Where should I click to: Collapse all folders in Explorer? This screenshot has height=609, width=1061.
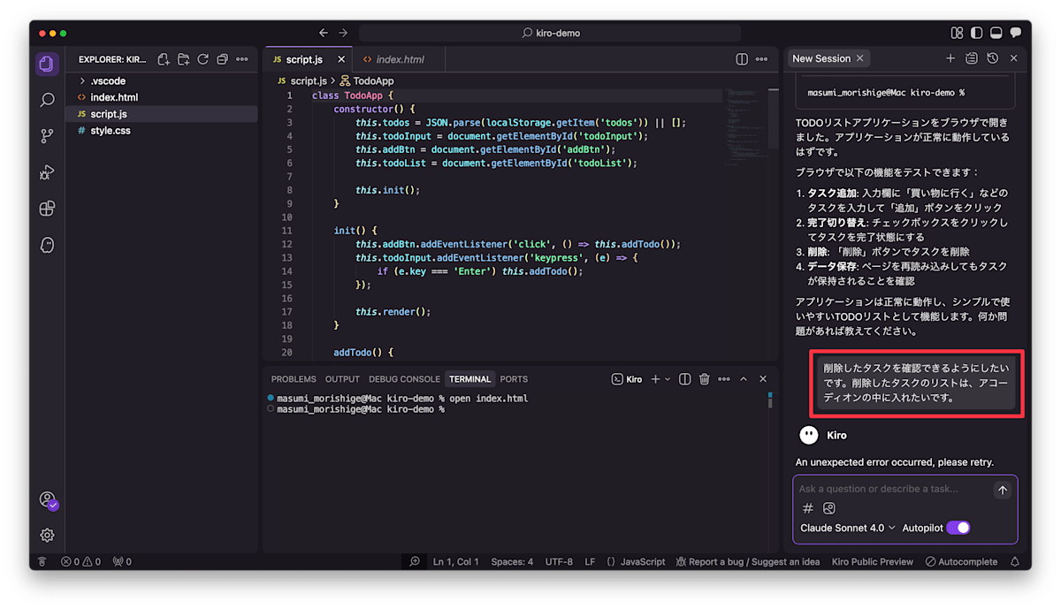pos(222,59)
